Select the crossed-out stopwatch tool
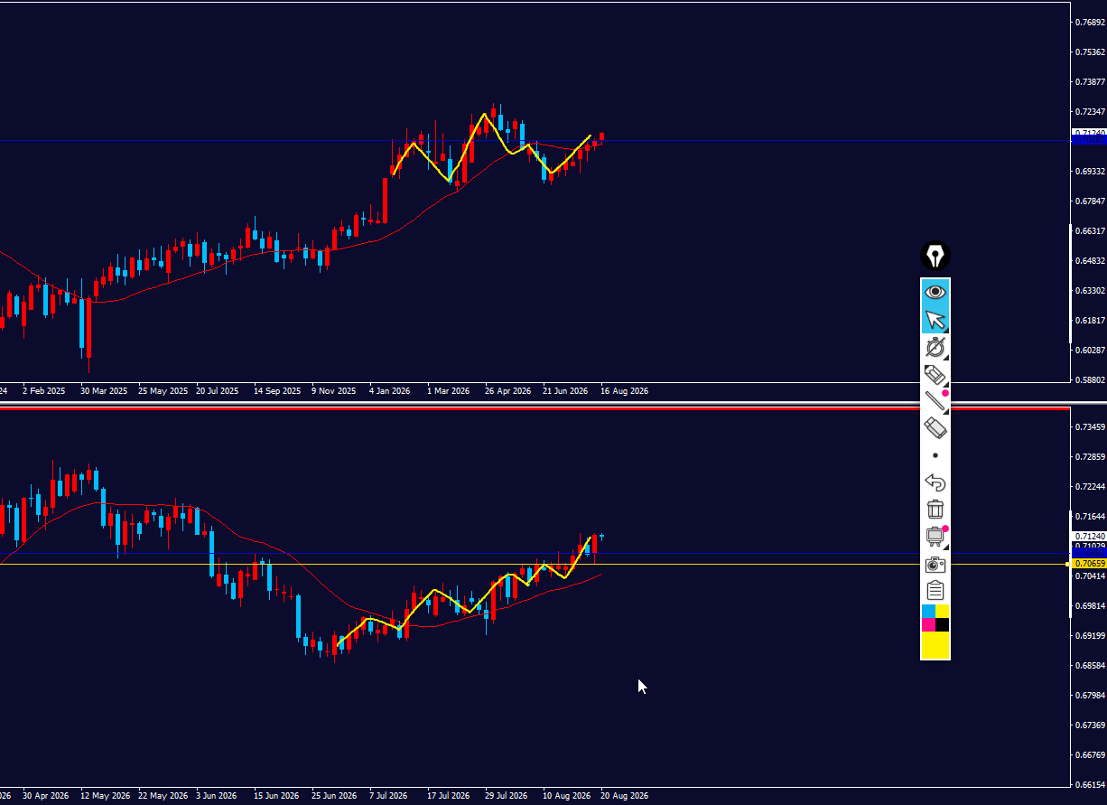This screenshot has width=1107, height=805. click(935, 347)
